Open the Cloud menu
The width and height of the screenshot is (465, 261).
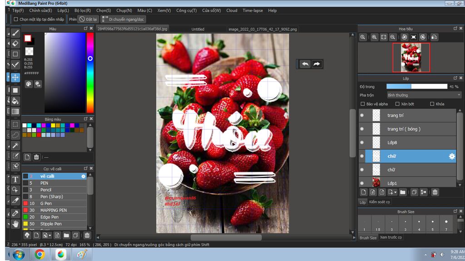232,11
